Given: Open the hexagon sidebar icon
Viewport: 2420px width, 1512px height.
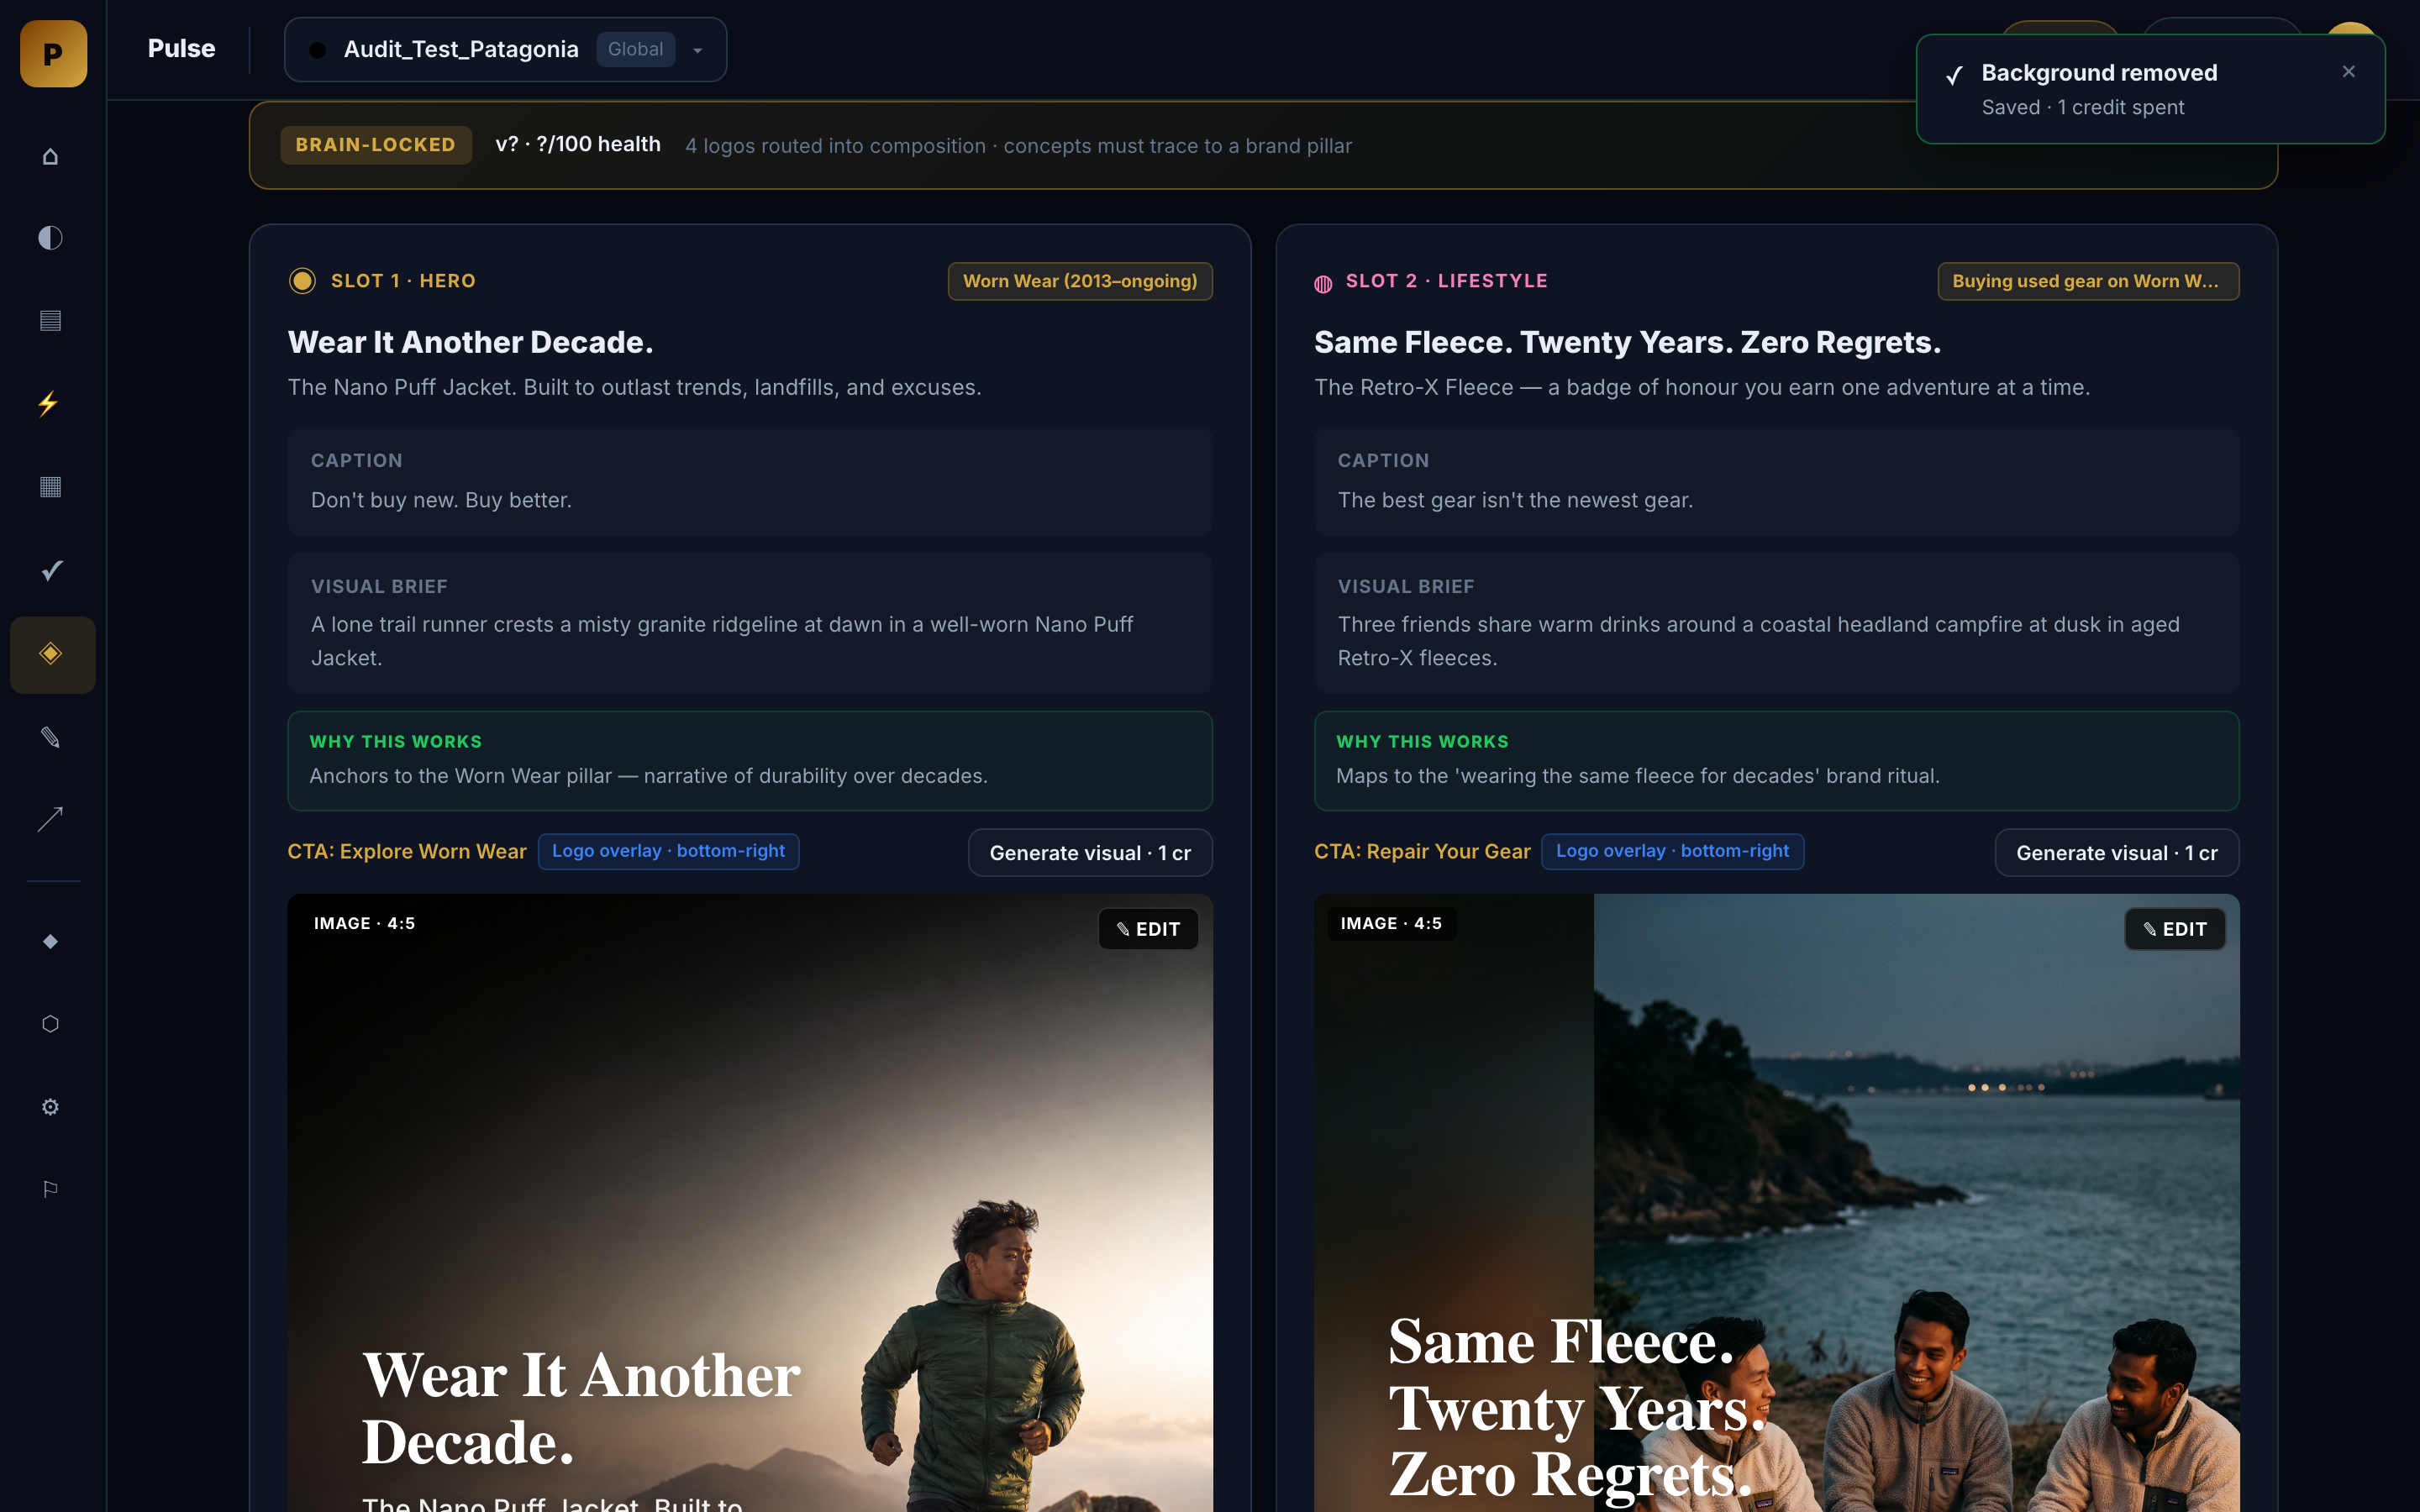Looking at the screenshot, I should click(x=50, y=1024).
